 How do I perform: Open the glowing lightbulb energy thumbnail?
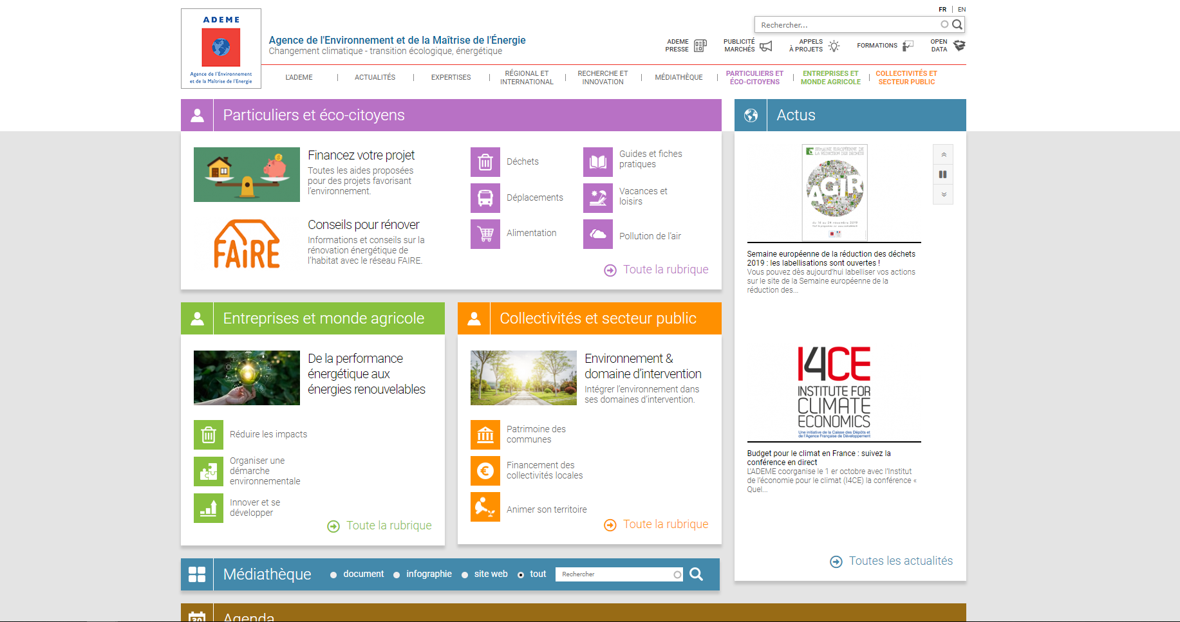tap(247, 378)
